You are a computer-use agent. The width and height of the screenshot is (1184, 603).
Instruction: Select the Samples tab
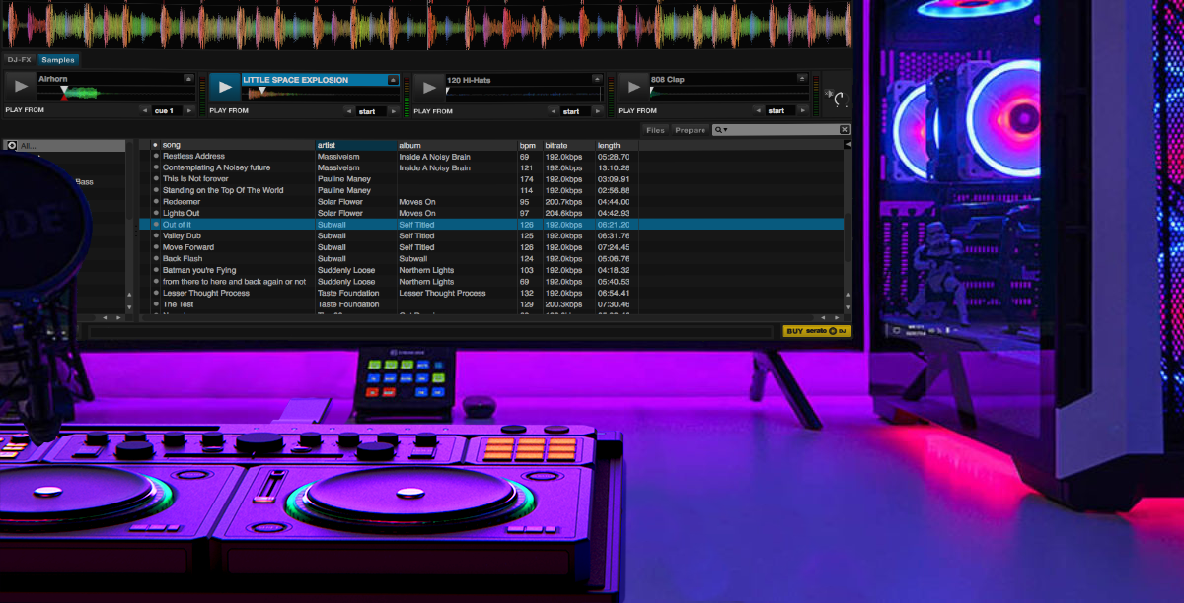(x=56, y=59)
